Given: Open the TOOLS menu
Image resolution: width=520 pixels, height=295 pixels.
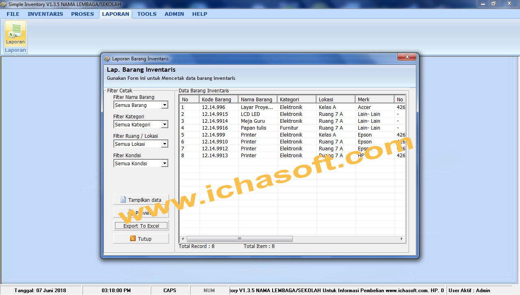Looking at the screenshot, I should tap(147, 14).
